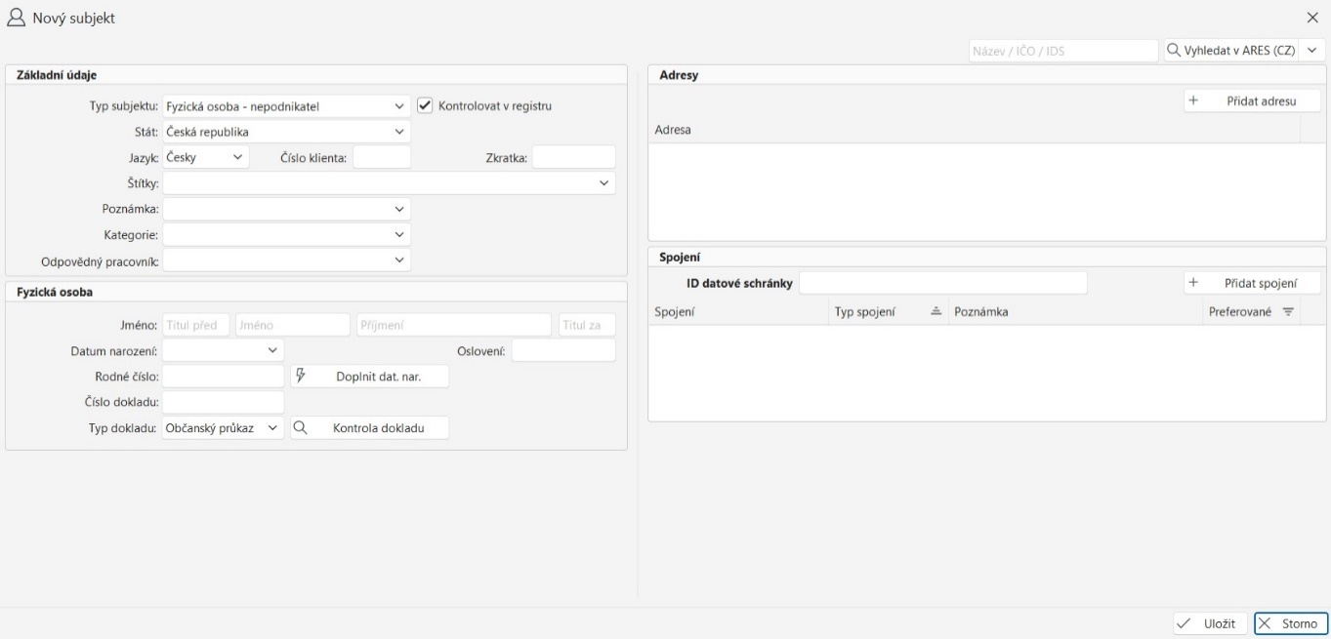1331x639 pixels.
Task: Focus the ID datové schránky field
Action: click(x=942, y=282)
